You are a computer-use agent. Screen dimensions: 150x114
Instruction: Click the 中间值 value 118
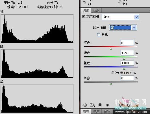[x=20, y=3]
